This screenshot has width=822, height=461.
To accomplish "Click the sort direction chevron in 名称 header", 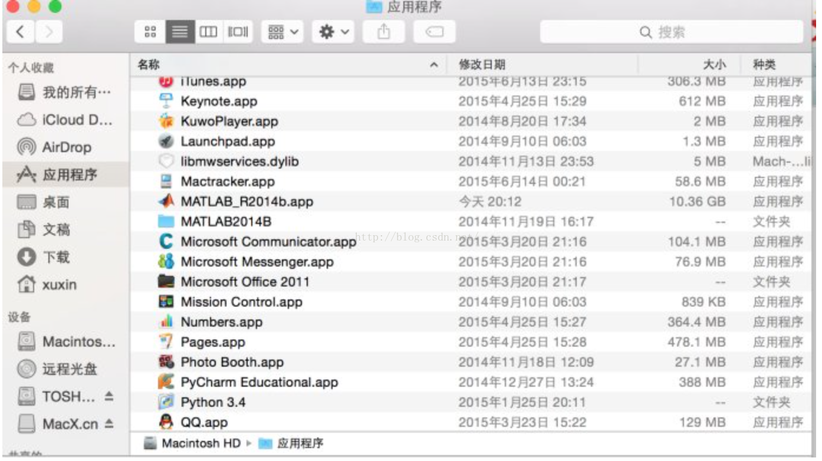I will pos(434,65).
